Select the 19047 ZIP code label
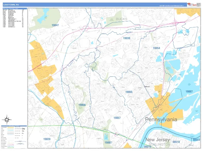 click(55, 25)
